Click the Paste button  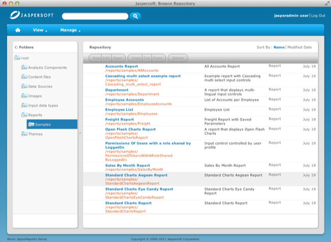point(158,58)
